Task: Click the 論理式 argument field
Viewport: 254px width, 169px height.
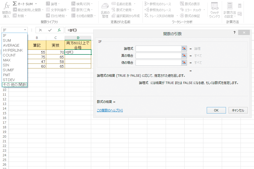Action: (158, 48)
